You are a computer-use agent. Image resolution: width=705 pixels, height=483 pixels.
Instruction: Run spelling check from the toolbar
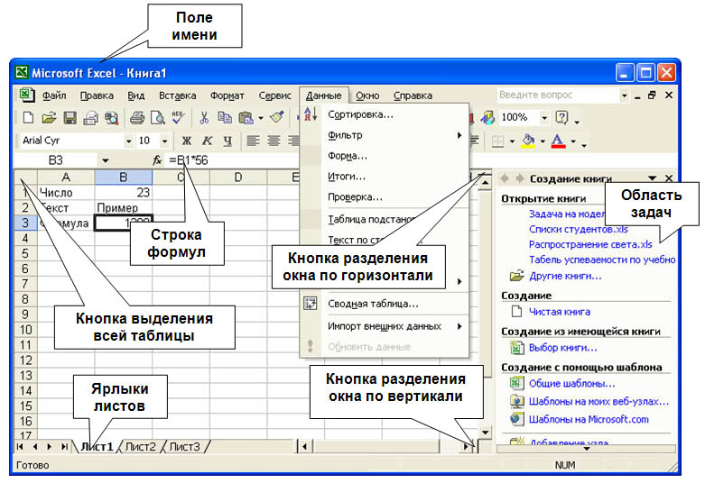[x=178, y=117]
